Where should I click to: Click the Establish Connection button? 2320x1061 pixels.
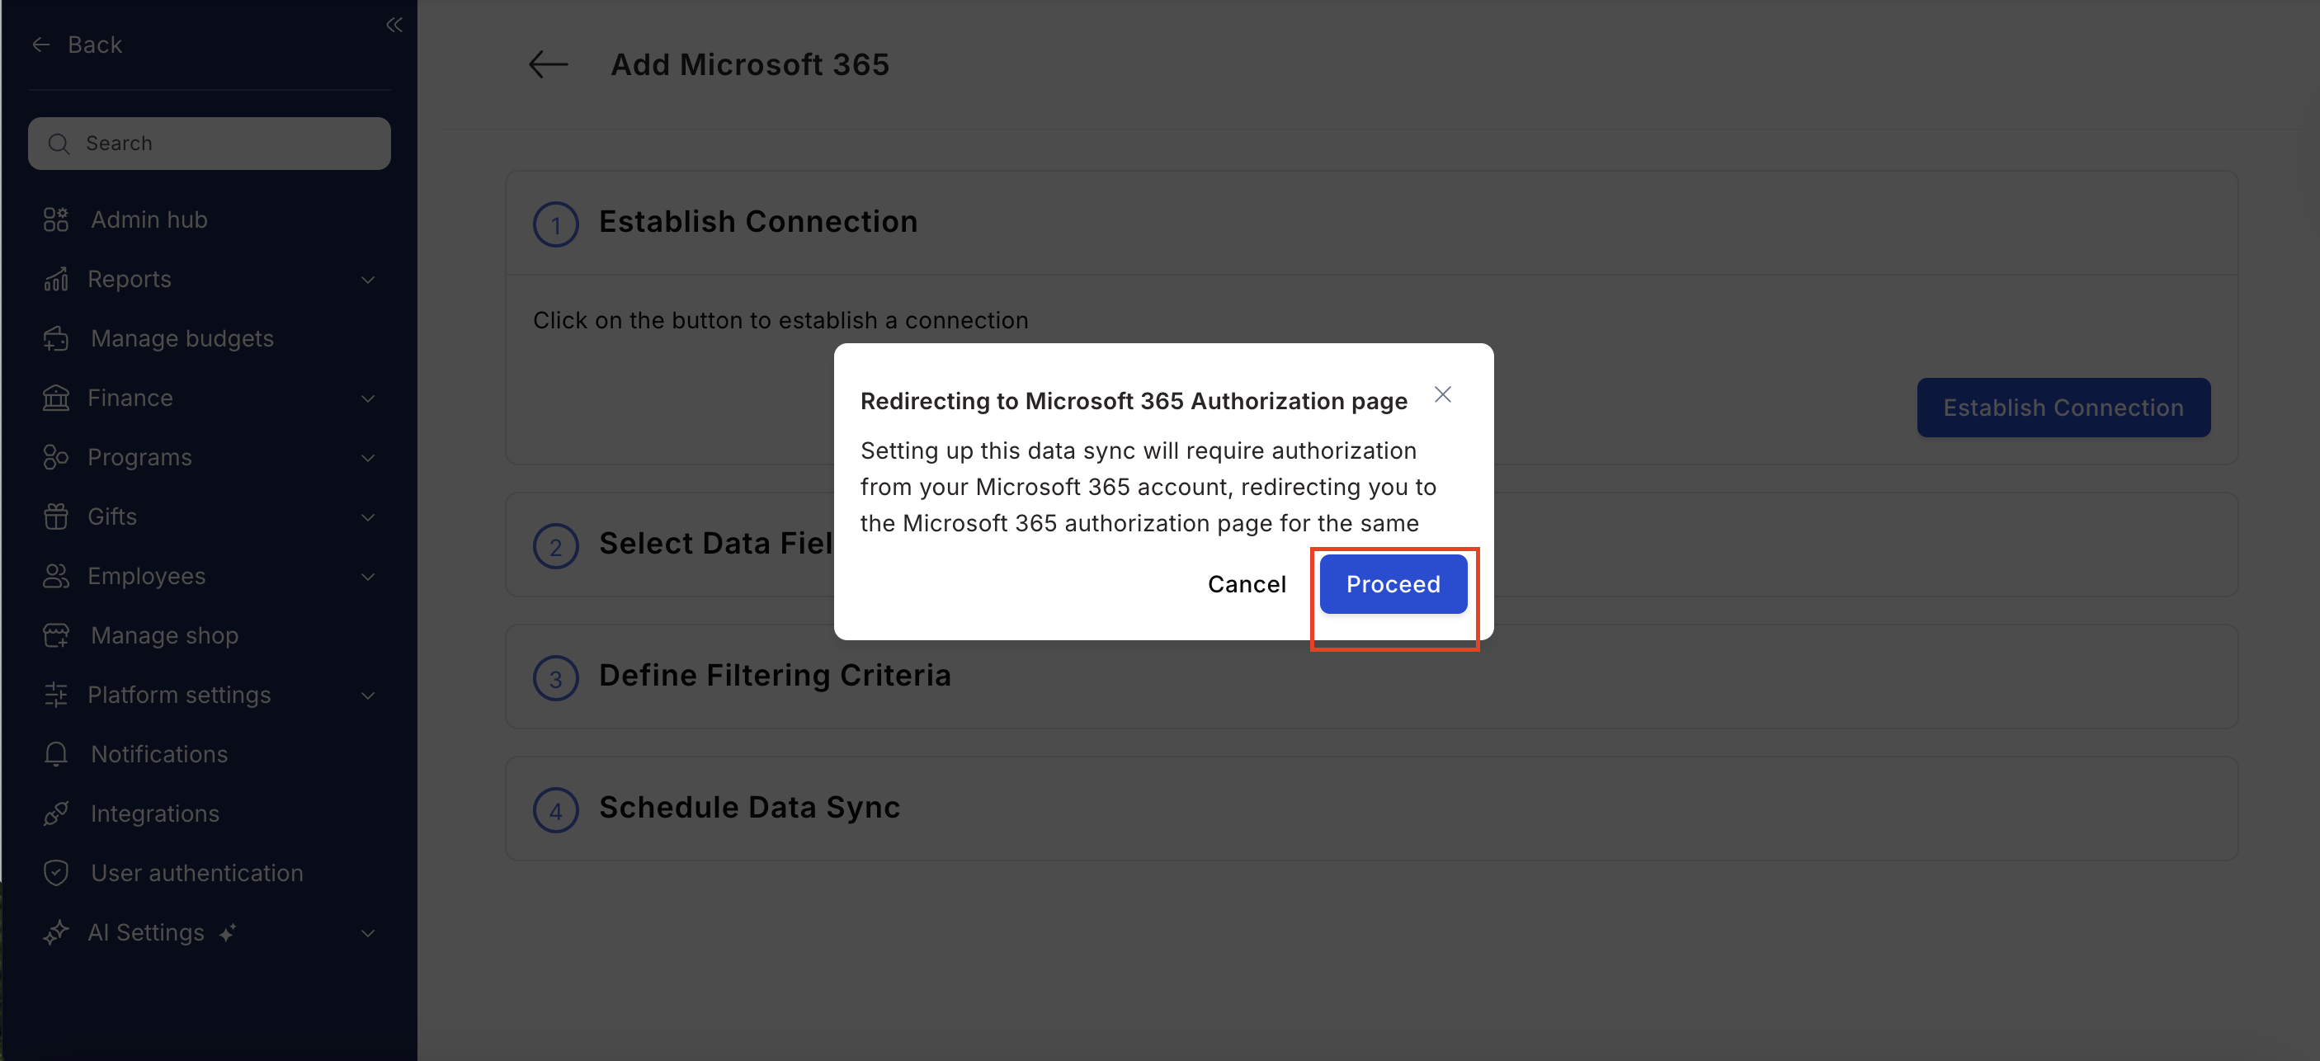click(x=2063, y=408)
